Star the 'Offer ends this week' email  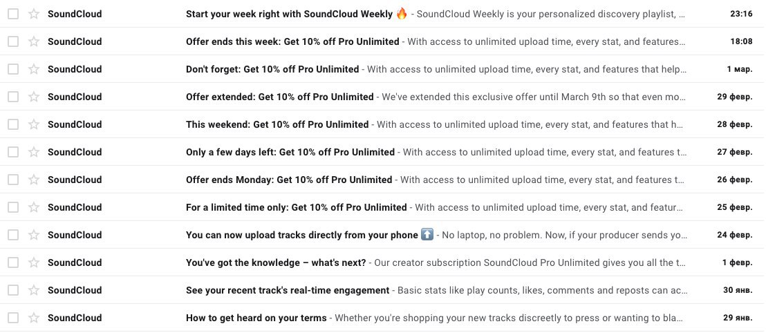tap(34, 41)
